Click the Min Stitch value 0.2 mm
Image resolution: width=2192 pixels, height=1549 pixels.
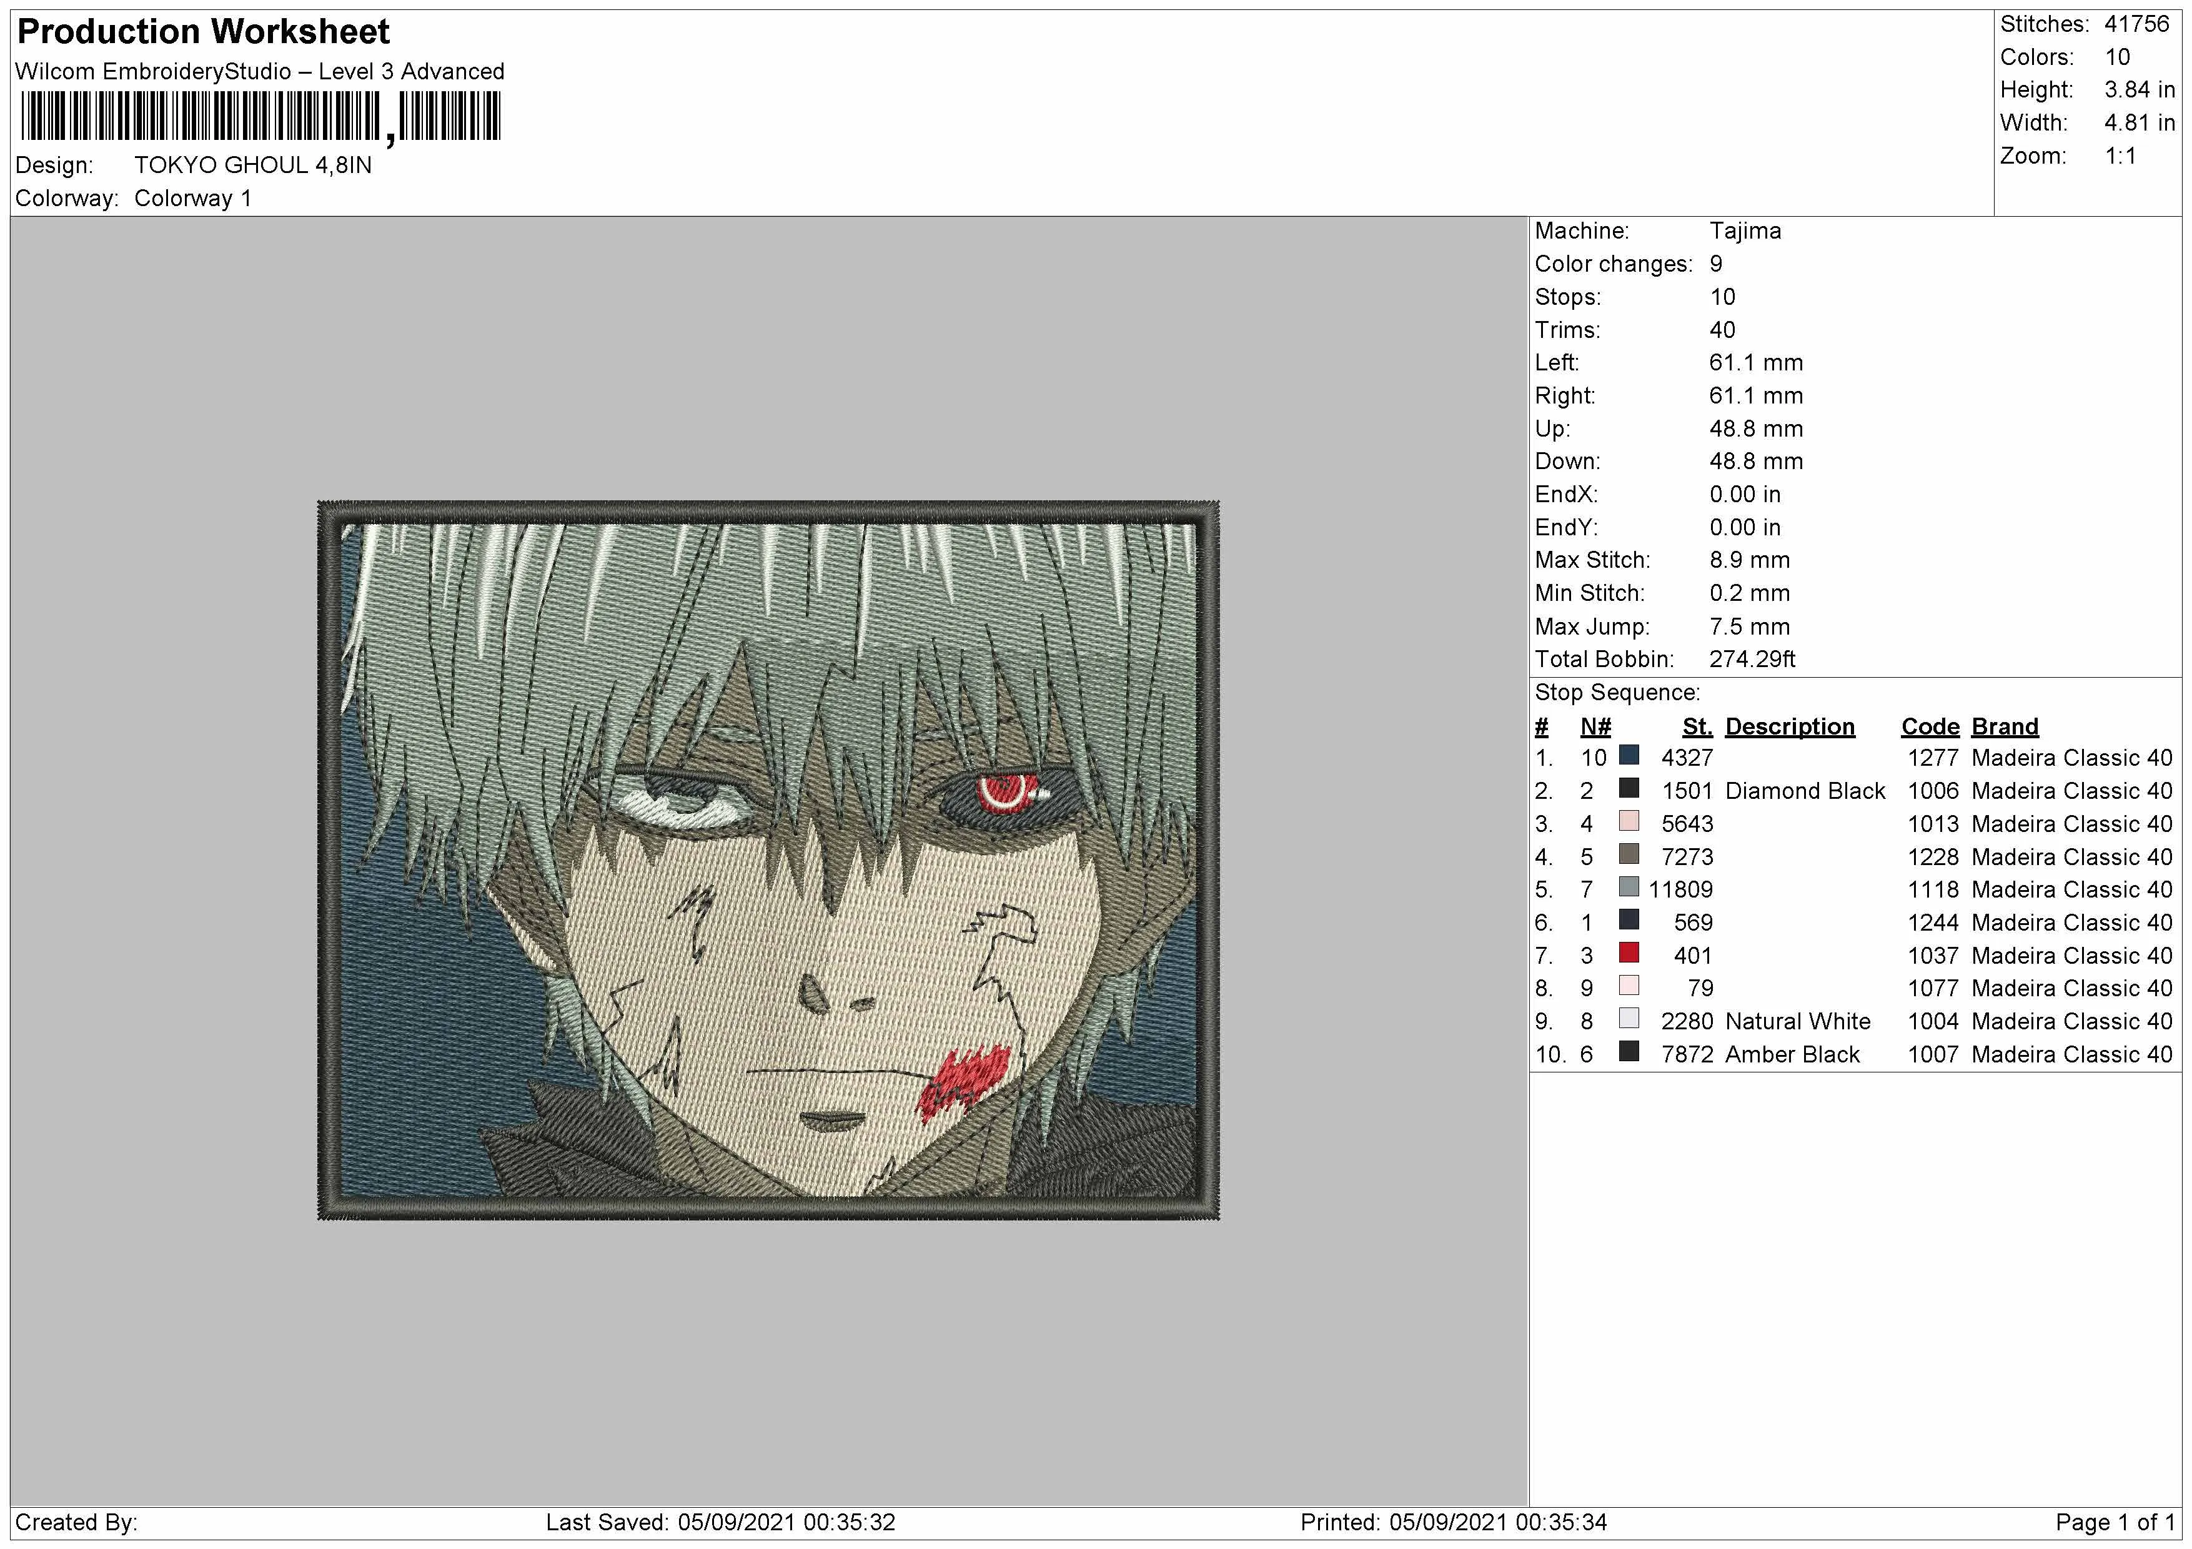(1749, 593)
